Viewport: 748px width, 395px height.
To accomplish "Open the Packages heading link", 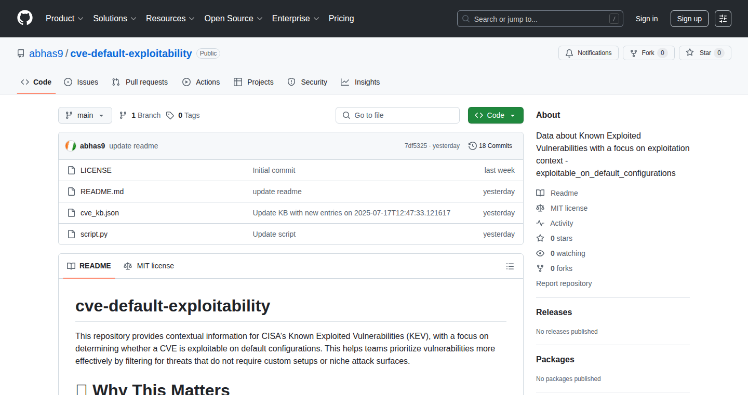I will tap(555, 360).
